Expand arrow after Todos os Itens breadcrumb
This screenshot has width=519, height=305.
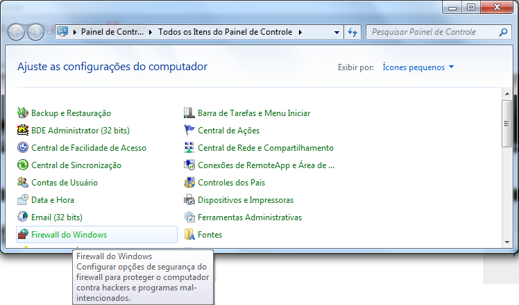[300, 32]
